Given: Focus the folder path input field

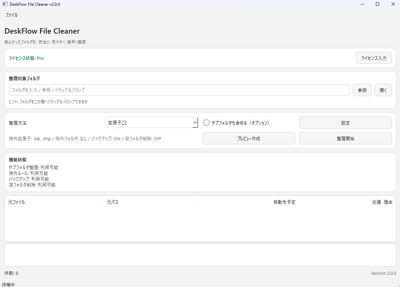Looking at the screenshot, I should (x=179, y=90).
